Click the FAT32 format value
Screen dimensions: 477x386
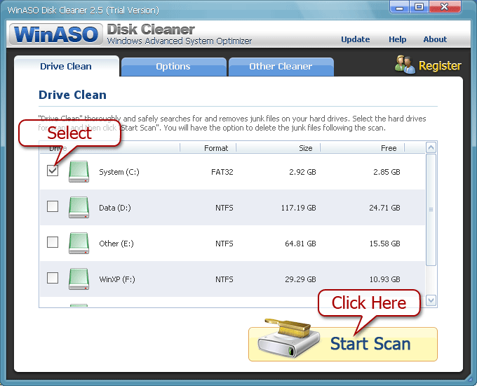222,172
